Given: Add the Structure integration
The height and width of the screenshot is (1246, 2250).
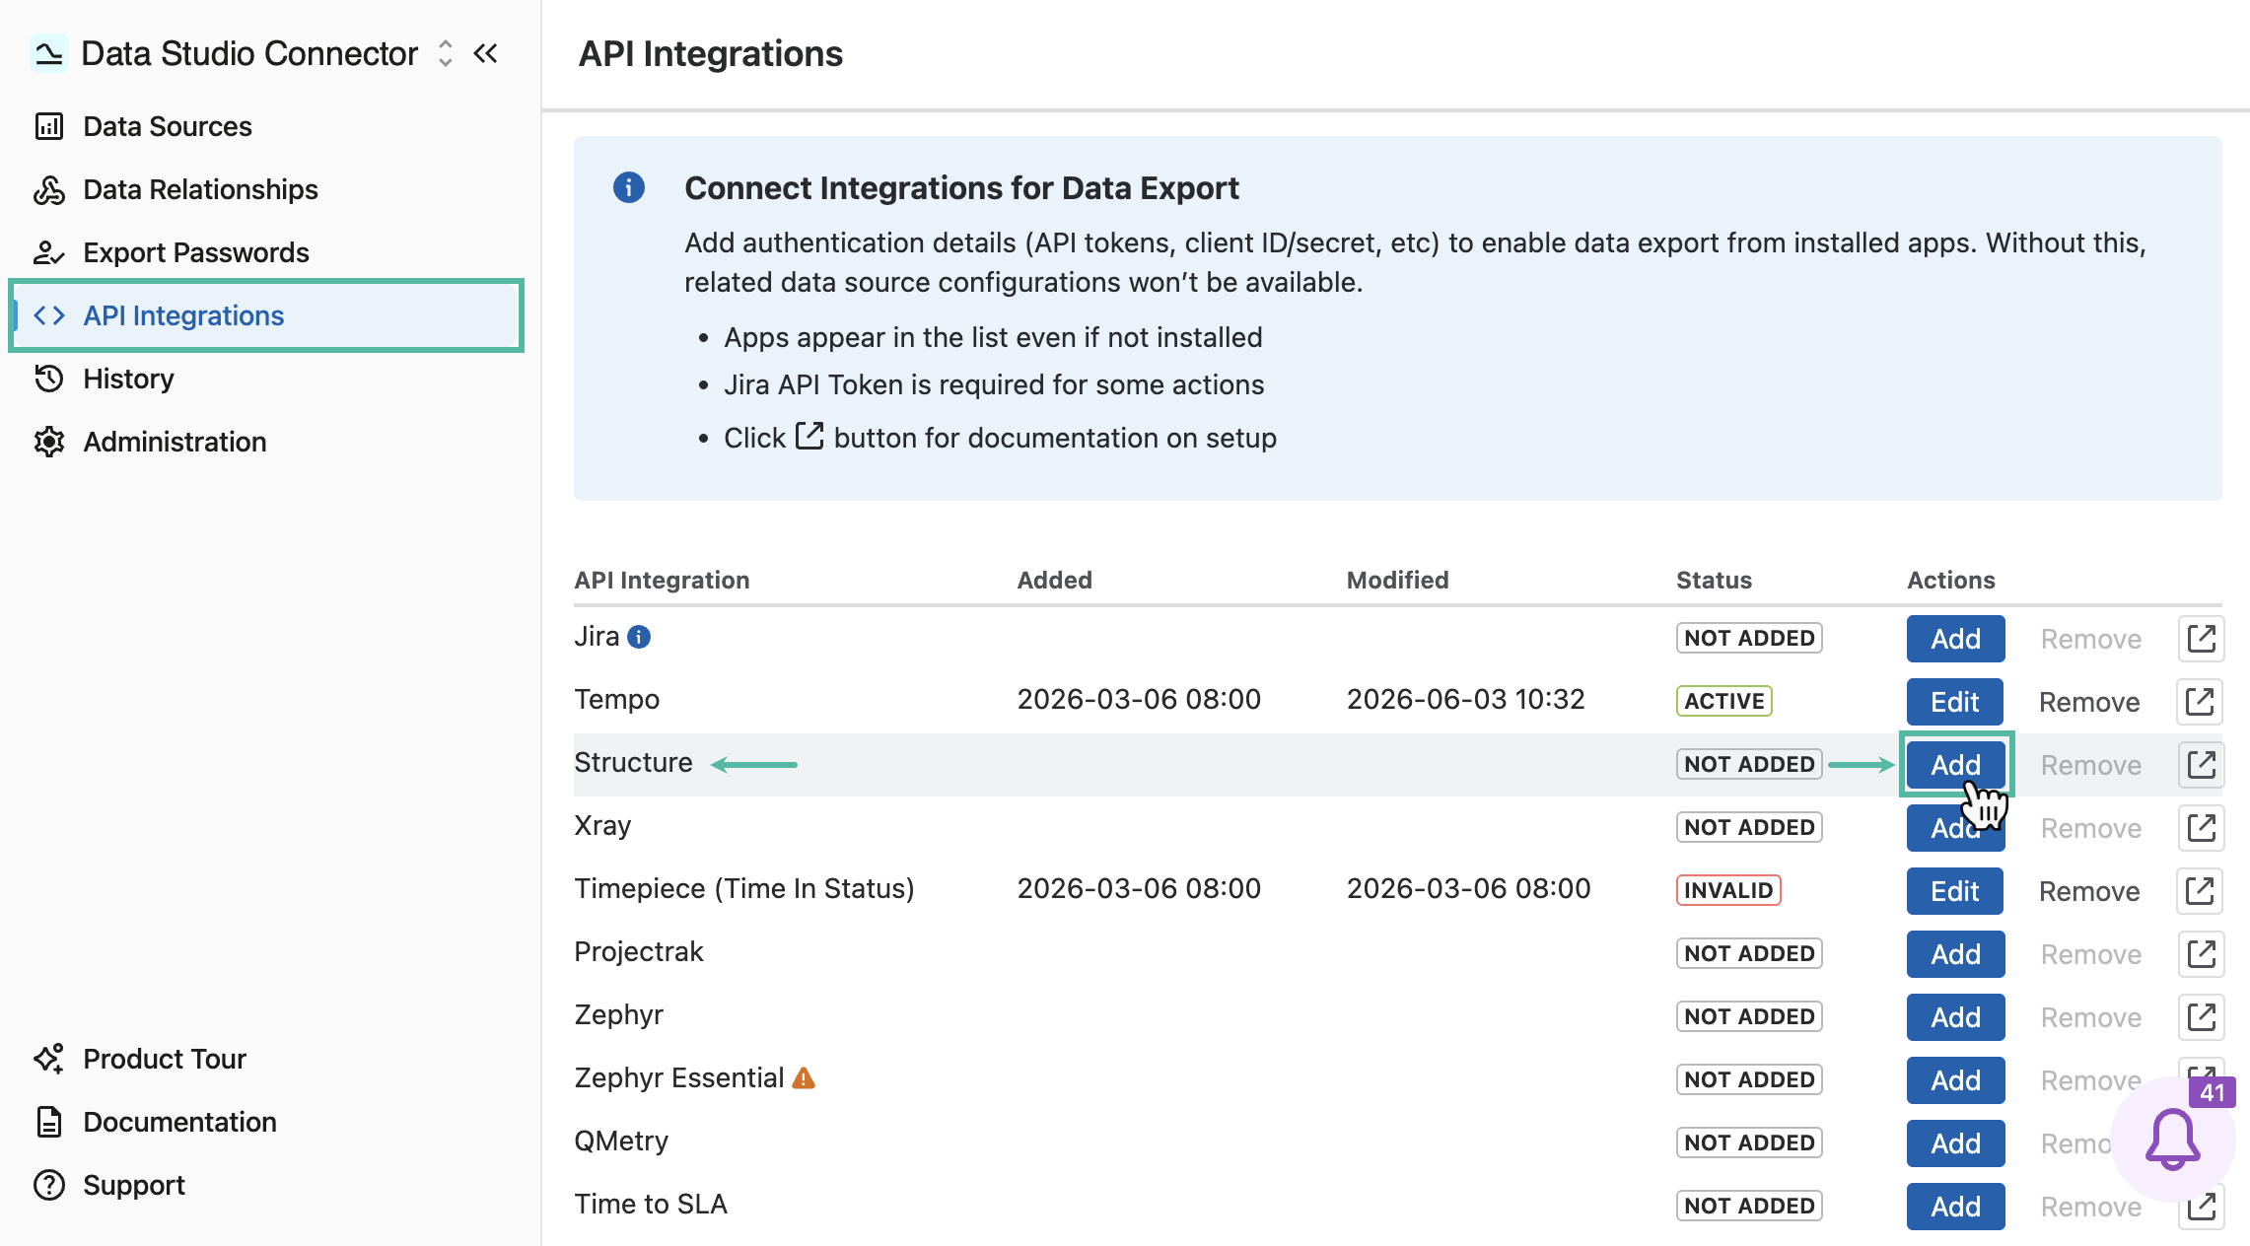Looking at the screenshot, I should coord(1955,765).
